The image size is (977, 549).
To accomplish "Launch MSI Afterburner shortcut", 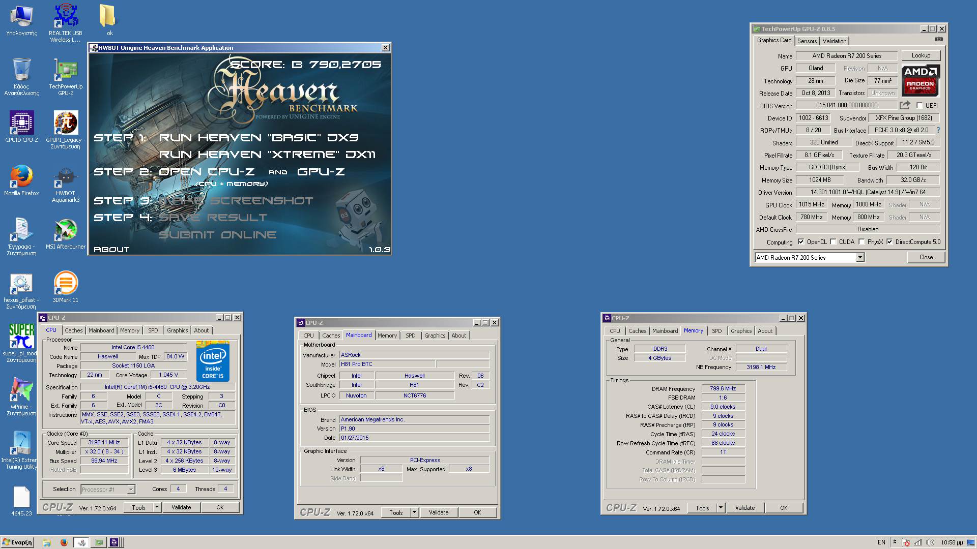I will [x=65, y=234].
